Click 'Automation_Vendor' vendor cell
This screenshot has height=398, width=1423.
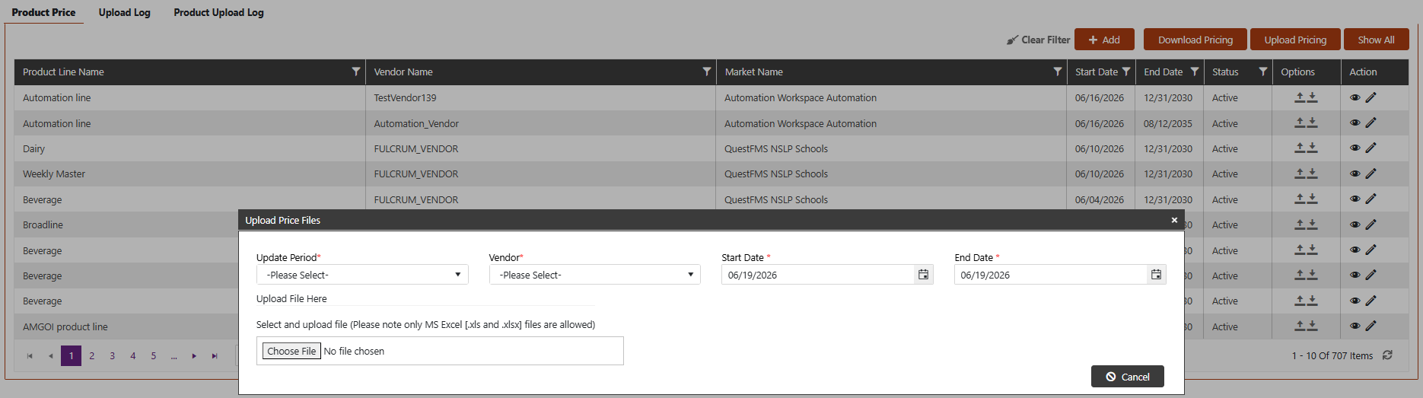click(540, 123)
